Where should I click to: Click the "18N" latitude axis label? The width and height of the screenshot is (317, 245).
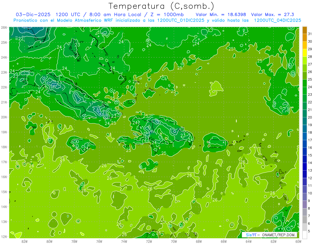4,147
